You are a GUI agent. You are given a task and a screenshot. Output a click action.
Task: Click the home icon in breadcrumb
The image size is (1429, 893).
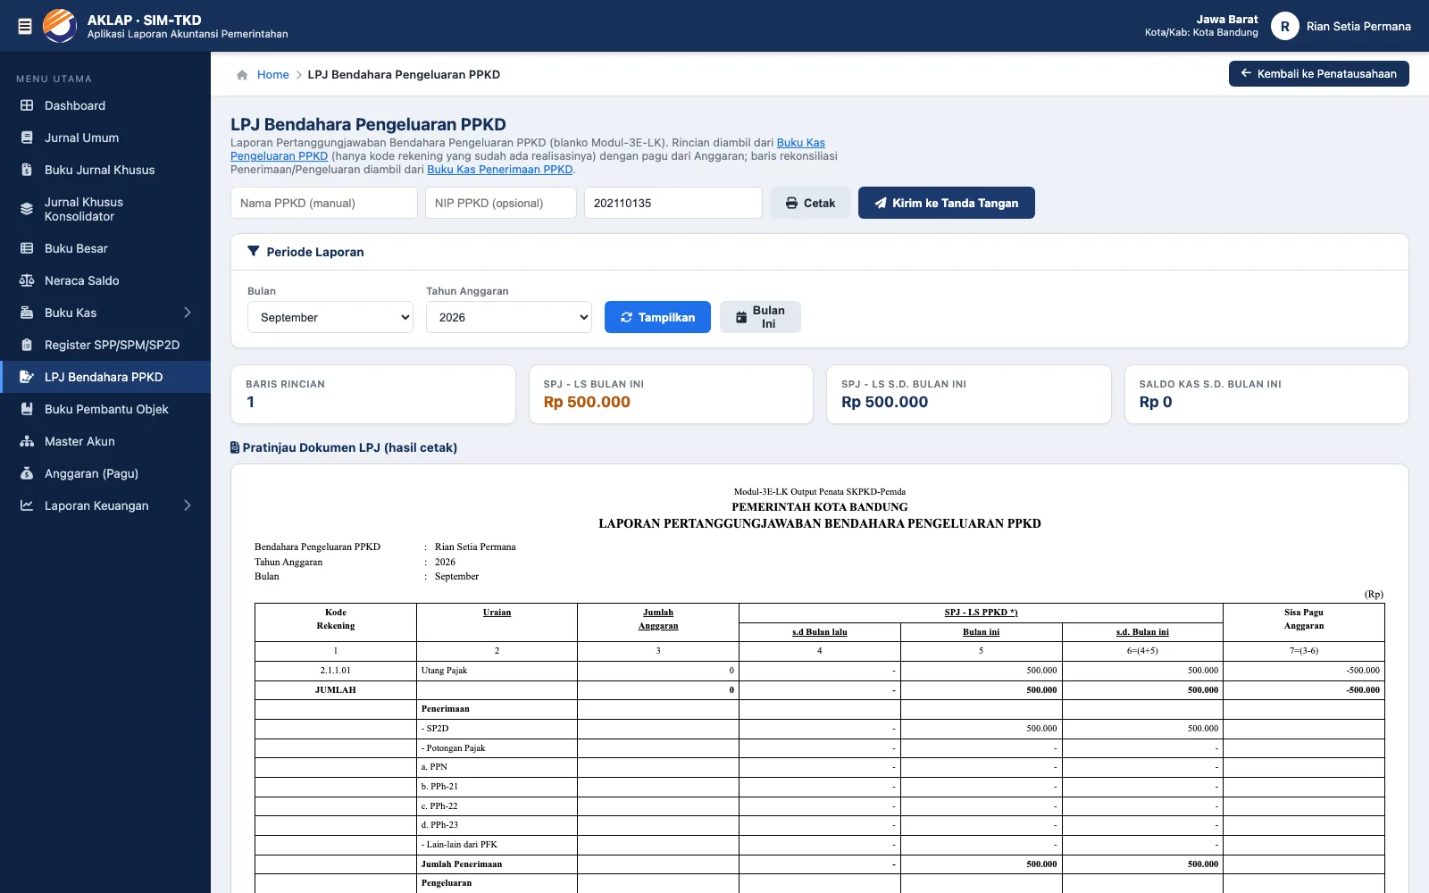(x=242, y=75)
